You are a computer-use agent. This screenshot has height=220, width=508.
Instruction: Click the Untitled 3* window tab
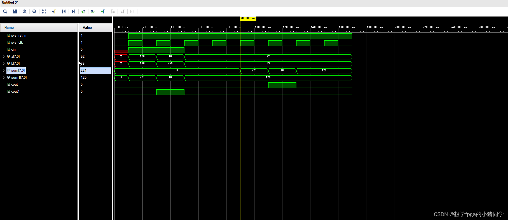10,3
